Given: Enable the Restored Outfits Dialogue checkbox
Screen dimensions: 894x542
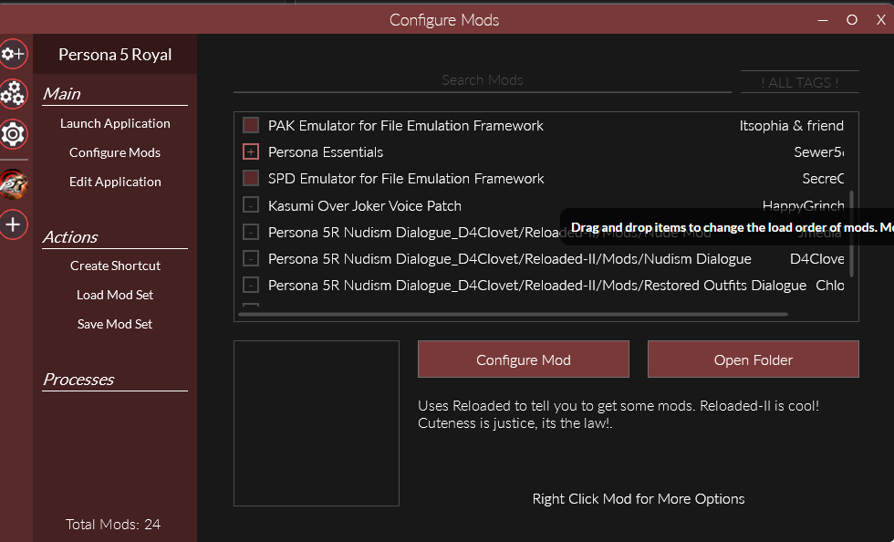Looking at the screenshot, I should coord(251,285).
